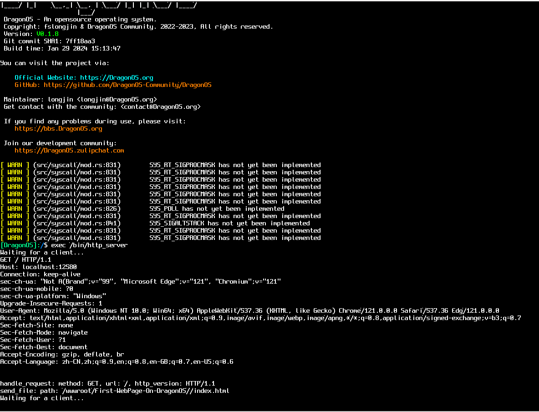Viewport: 539px width, 412px height.
Task: Click the send_file index.html path line
Action: tap(115, 391)
